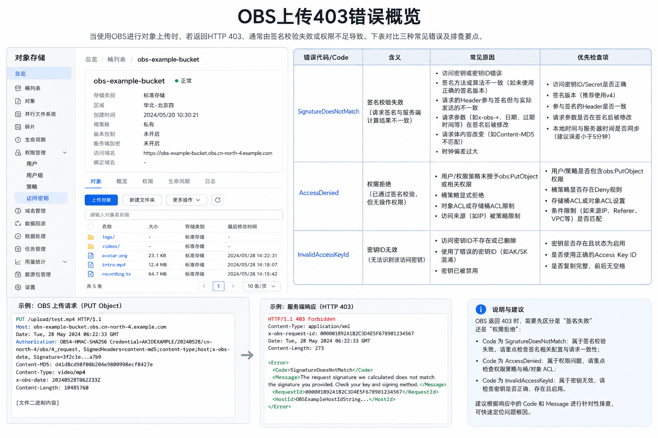Click the logs/ folder icon
658x438 pixels.
(x=91, y=237)
